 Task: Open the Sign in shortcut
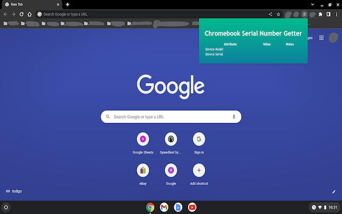[x=199, y=143]
